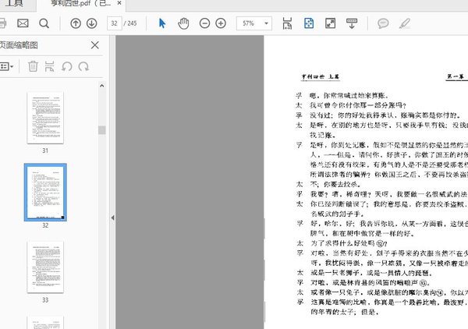
Task: Click the email envelope icon
Action: pyautogui.click(x=23, y=23)
